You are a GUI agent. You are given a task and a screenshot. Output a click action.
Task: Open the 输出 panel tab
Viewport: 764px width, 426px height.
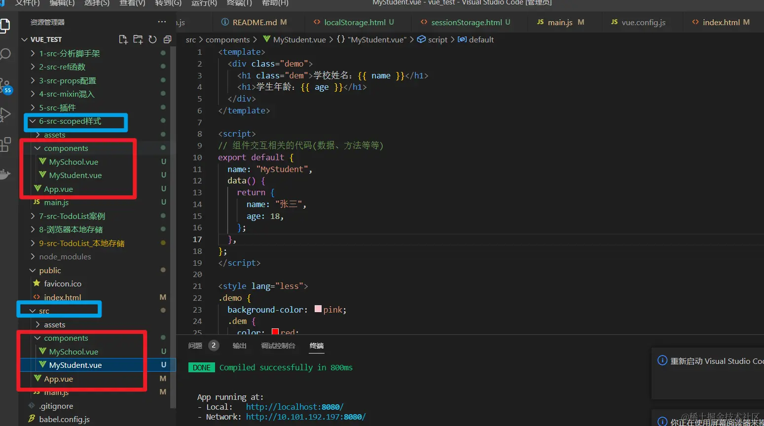point(239,346)
